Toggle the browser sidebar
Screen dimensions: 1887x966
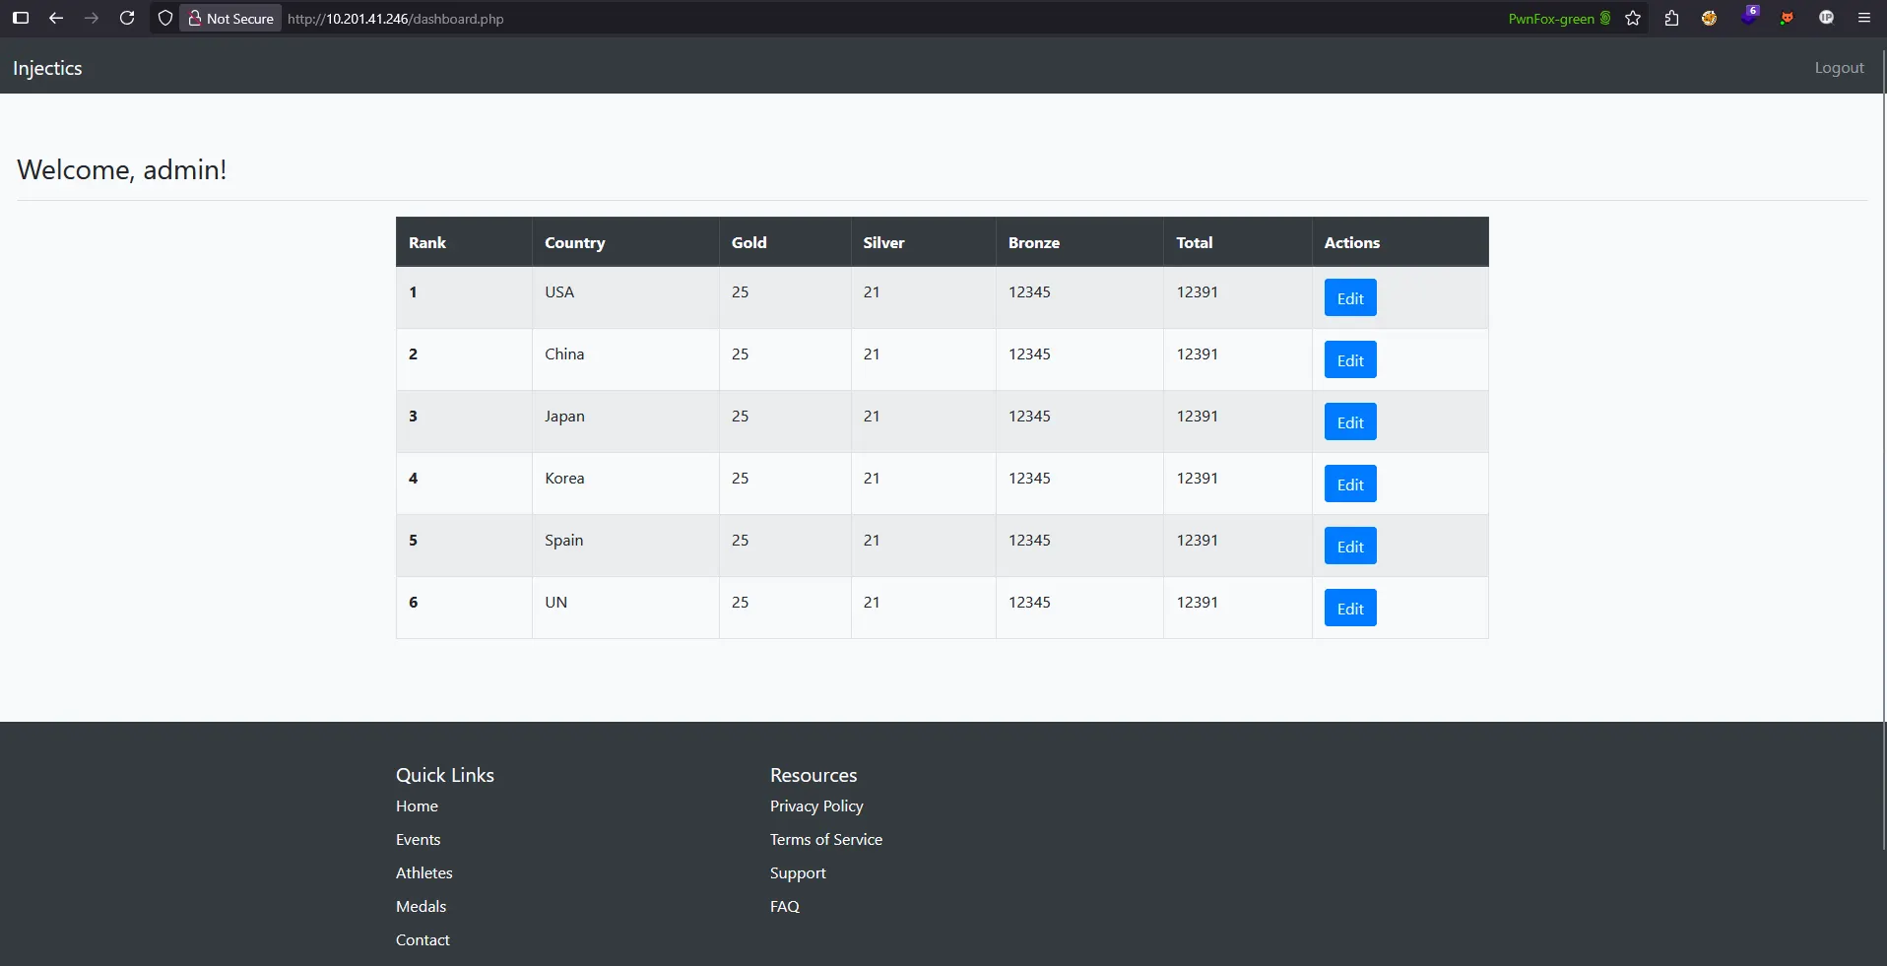20,18
